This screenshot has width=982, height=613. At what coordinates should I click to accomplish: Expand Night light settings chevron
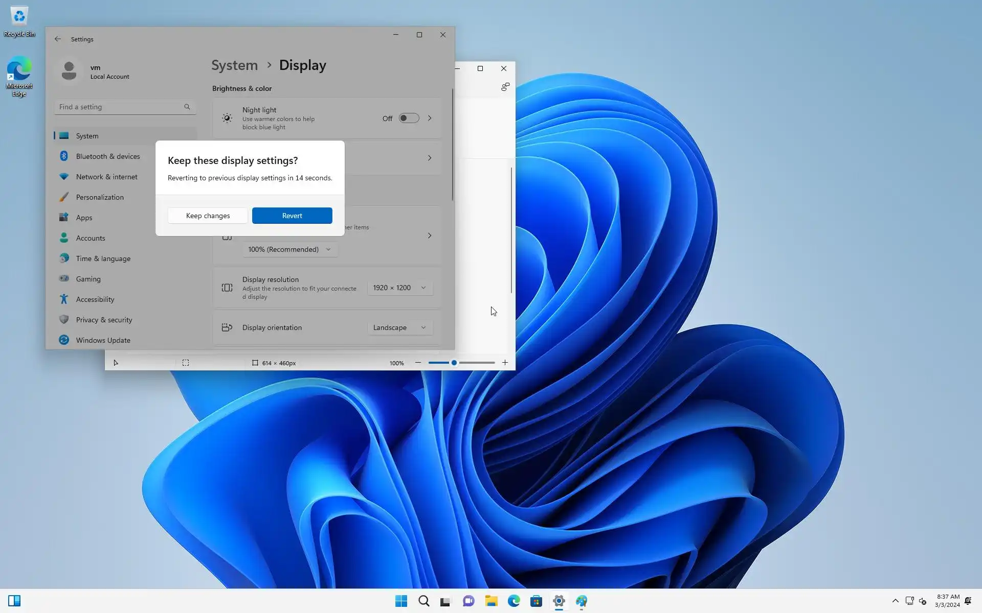[430, 118]
